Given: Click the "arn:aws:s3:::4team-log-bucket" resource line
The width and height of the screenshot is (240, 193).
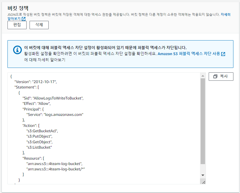Looking at the screenshot, I should (54, 164).
